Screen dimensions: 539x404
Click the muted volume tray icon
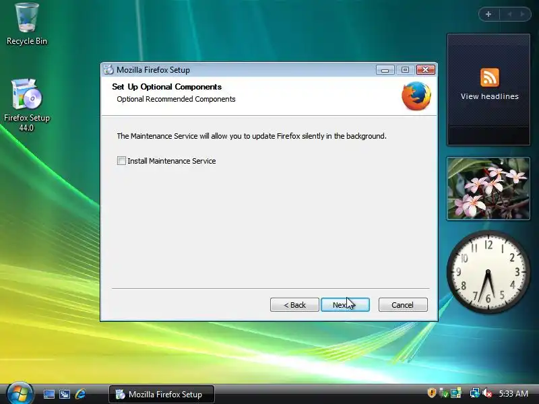487,393
